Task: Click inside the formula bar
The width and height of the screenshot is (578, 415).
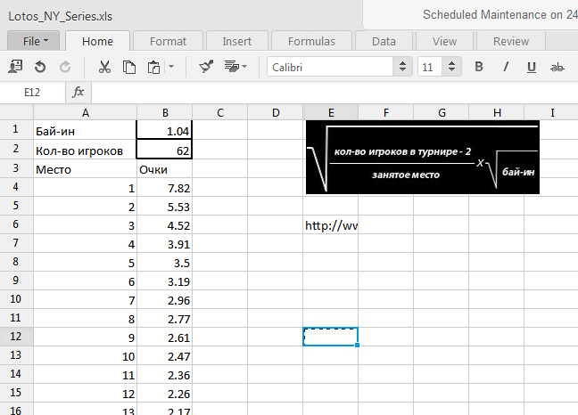Action: click(334, 93)
